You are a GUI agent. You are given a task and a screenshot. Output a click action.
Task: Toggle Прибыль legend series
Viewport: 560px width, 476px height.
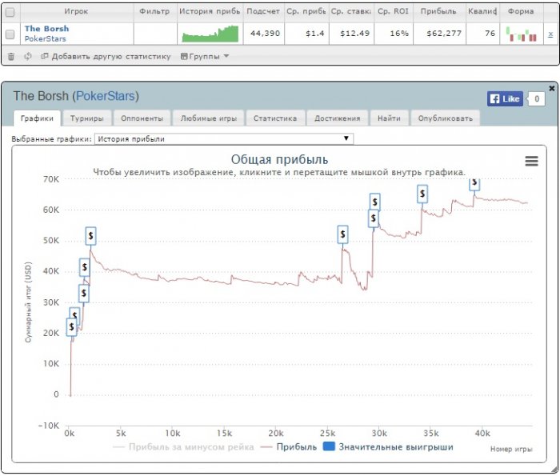[x=289, y=447]
